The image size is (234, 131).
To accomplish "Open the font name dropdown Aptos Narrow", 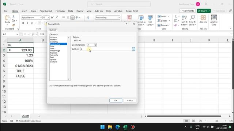I will click(41, 17).
